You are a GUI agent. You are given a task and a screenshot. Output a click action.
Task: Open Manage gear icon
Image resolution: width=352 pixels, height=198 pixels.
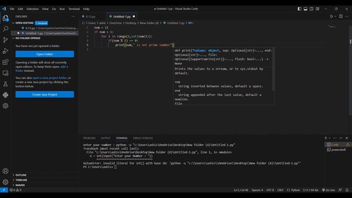[x=5, y=182]
